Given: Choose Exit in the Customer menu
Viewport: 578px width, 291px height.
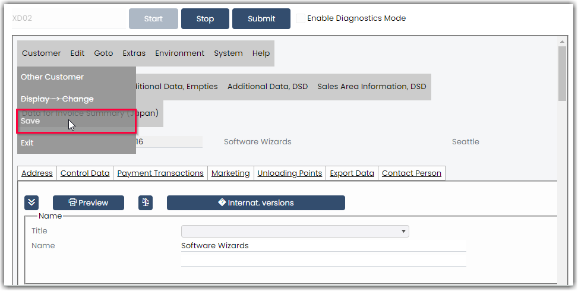Looking at the screenshot, I should tap(77, 143).
